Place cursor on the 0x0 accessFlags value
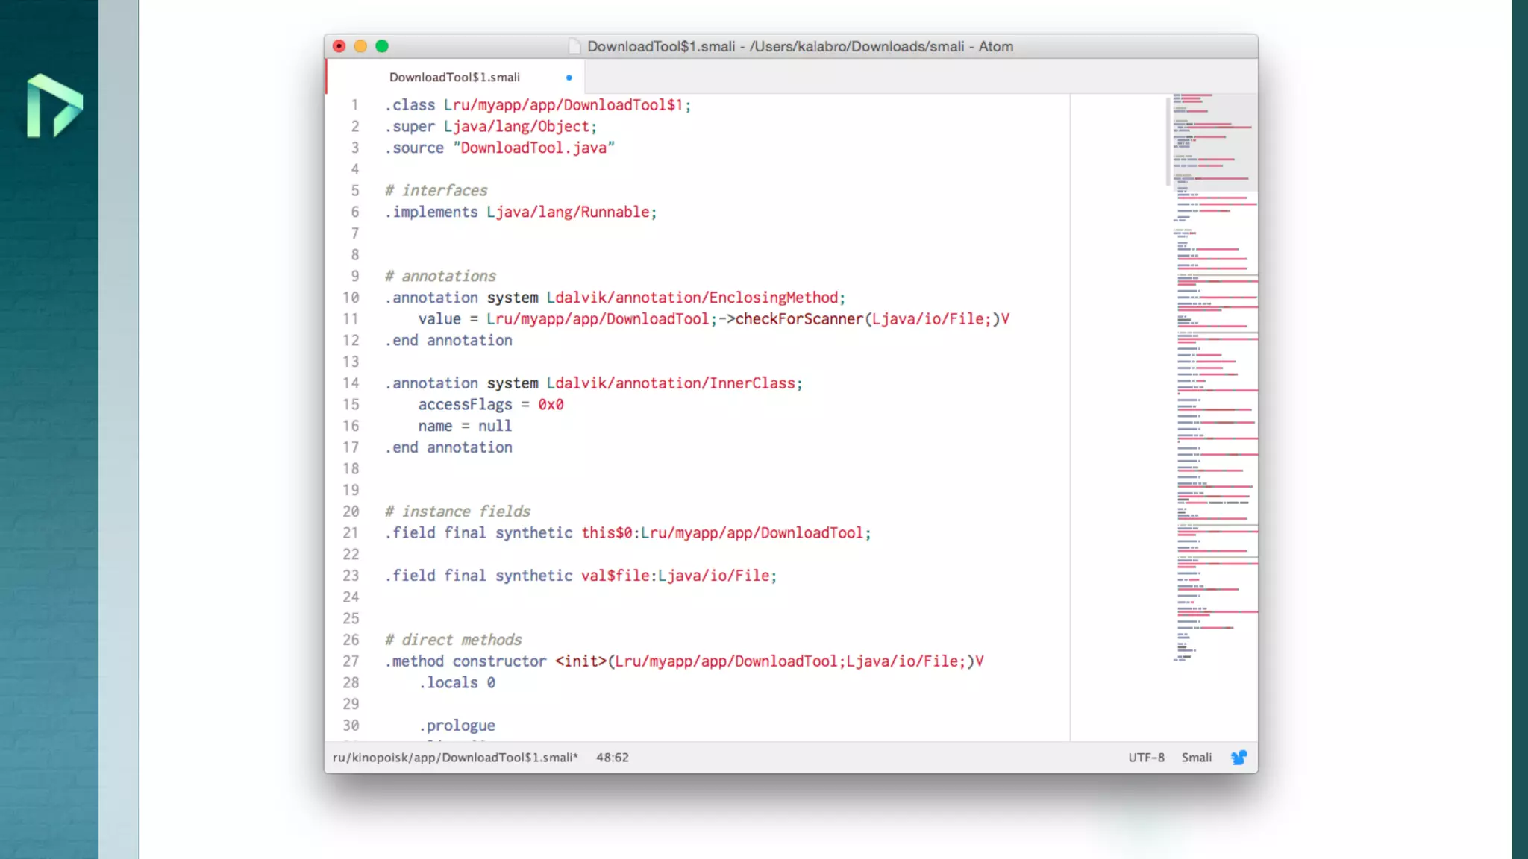1528x859 pixels. point(551,405)
